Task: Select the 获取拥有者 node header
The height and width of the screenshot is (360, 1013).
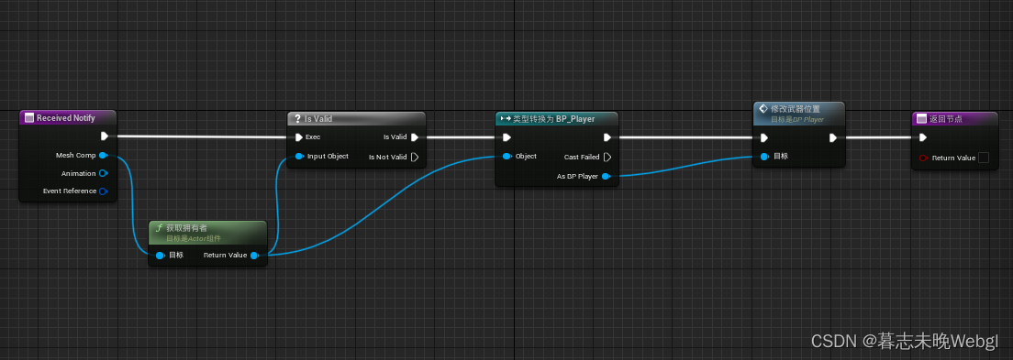Action: pyautogui.click(x=207, y=232)
